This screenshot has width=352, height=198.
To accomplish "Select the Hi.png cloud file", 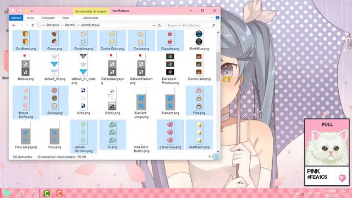I will (112, 135).
